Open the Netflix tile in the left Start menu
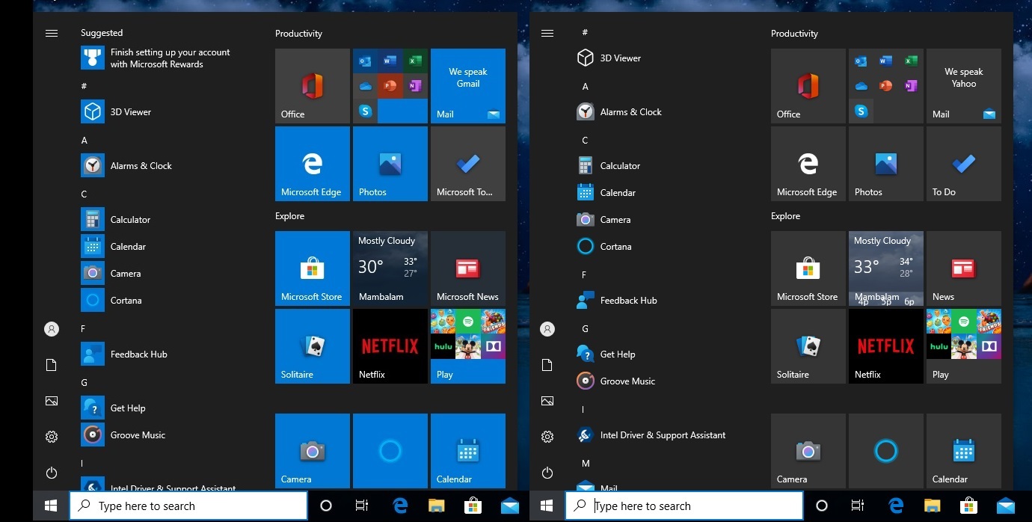Screen dimensions: 1032x522 pos(390,346)
